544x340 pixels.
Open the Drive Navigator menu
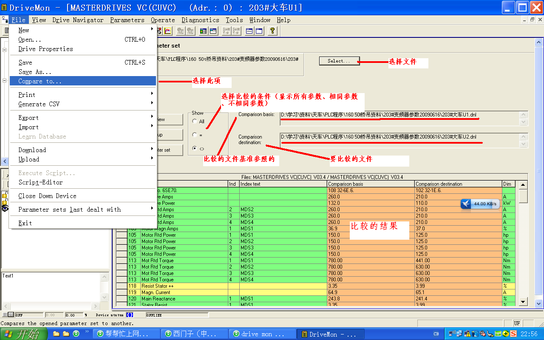point(78,20)
